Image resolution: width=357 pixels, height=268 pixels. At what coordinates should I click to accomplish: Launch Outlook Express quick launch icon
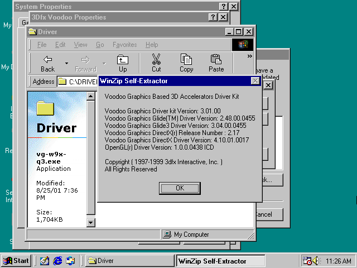[70, 261]
